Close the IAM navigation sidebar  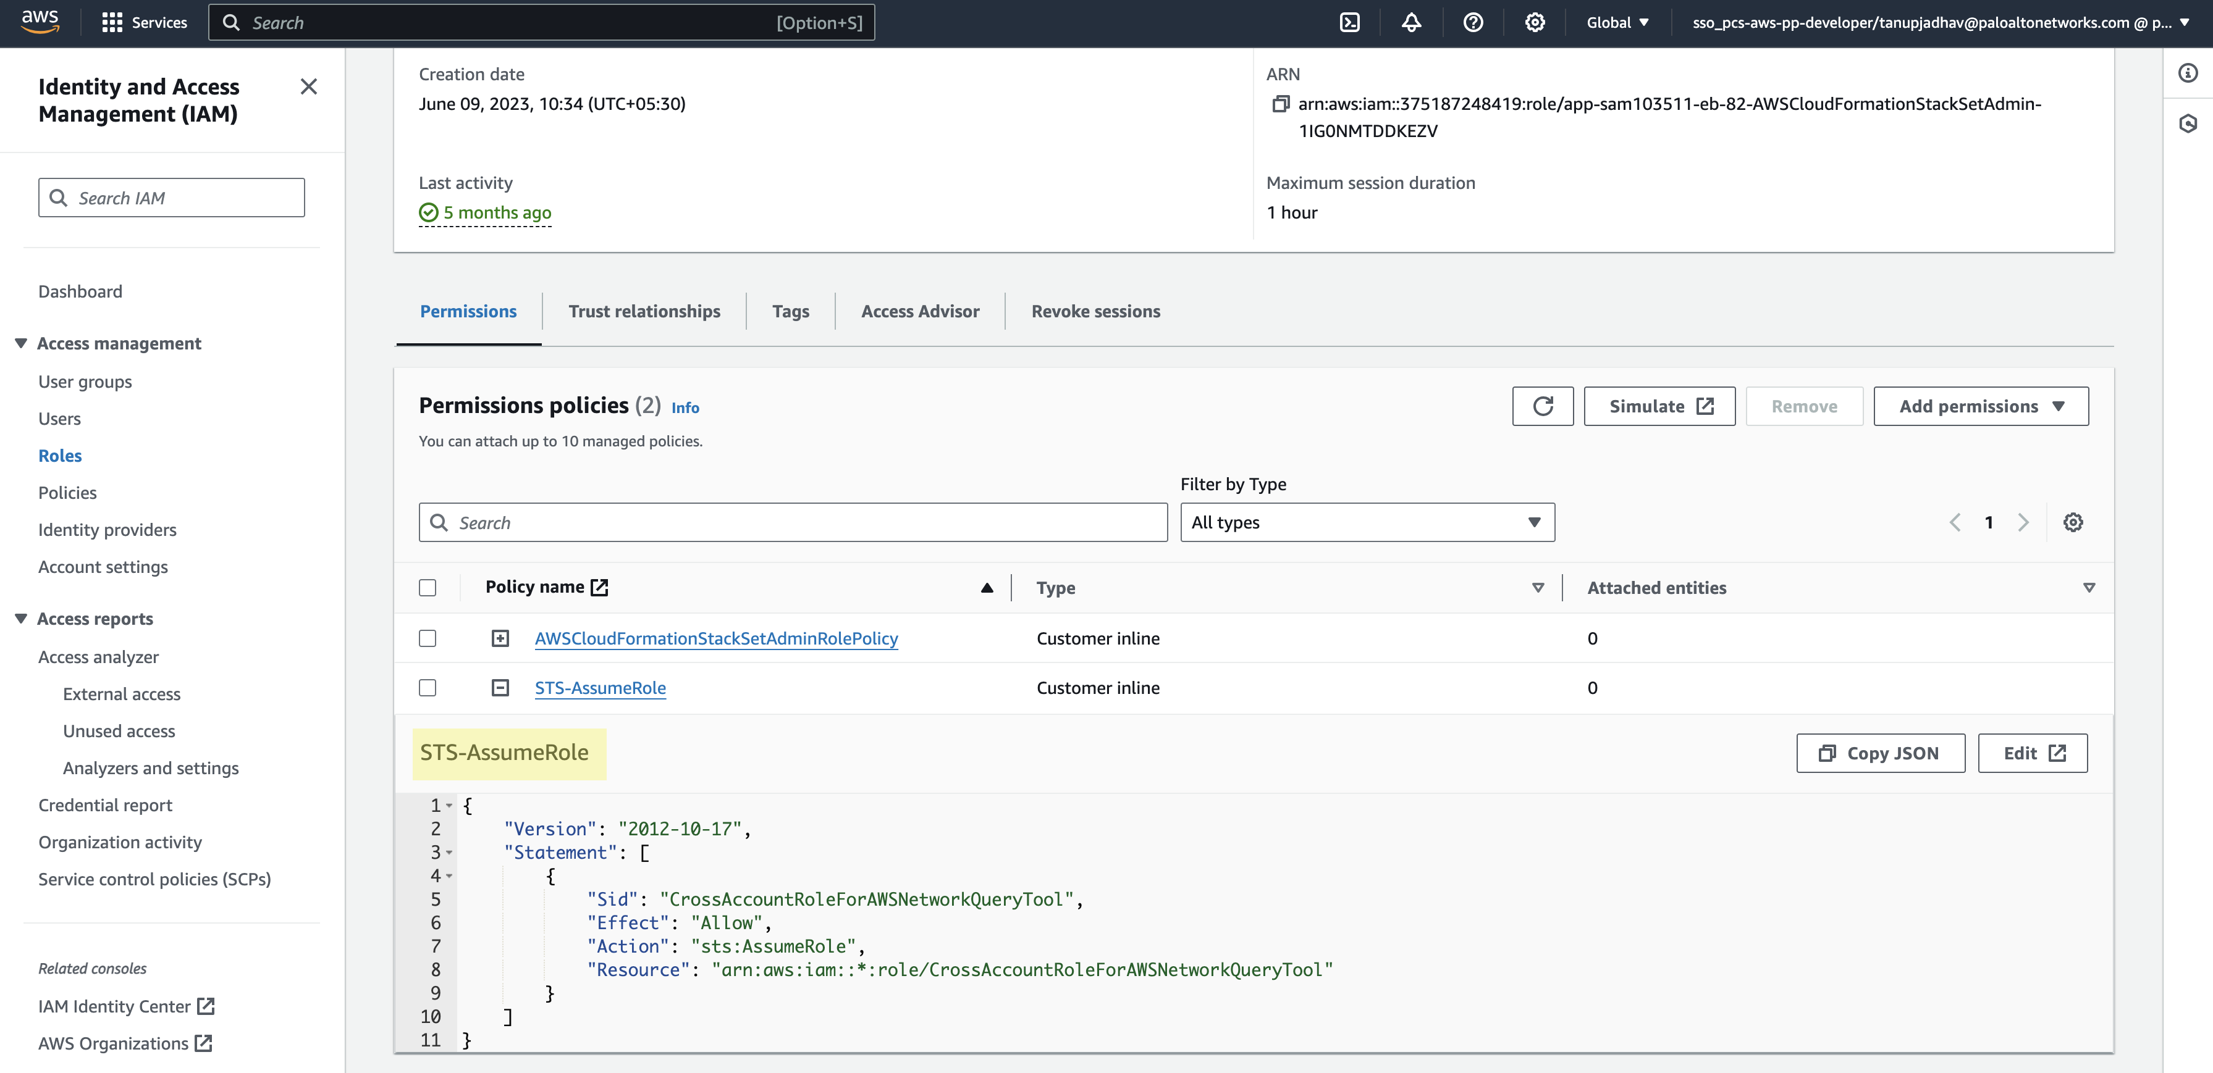point(308,86)
